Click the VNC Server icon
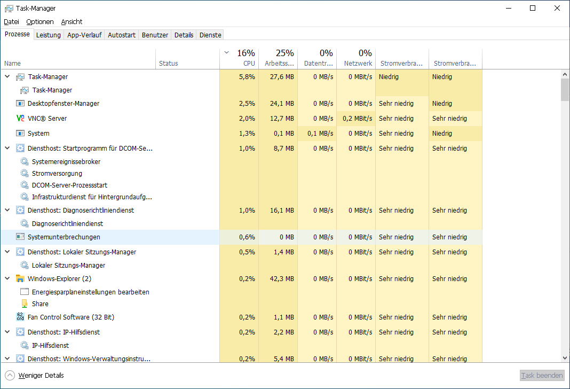Image resolution: width=570 pixels, height=389 pixels. (20, 118)
